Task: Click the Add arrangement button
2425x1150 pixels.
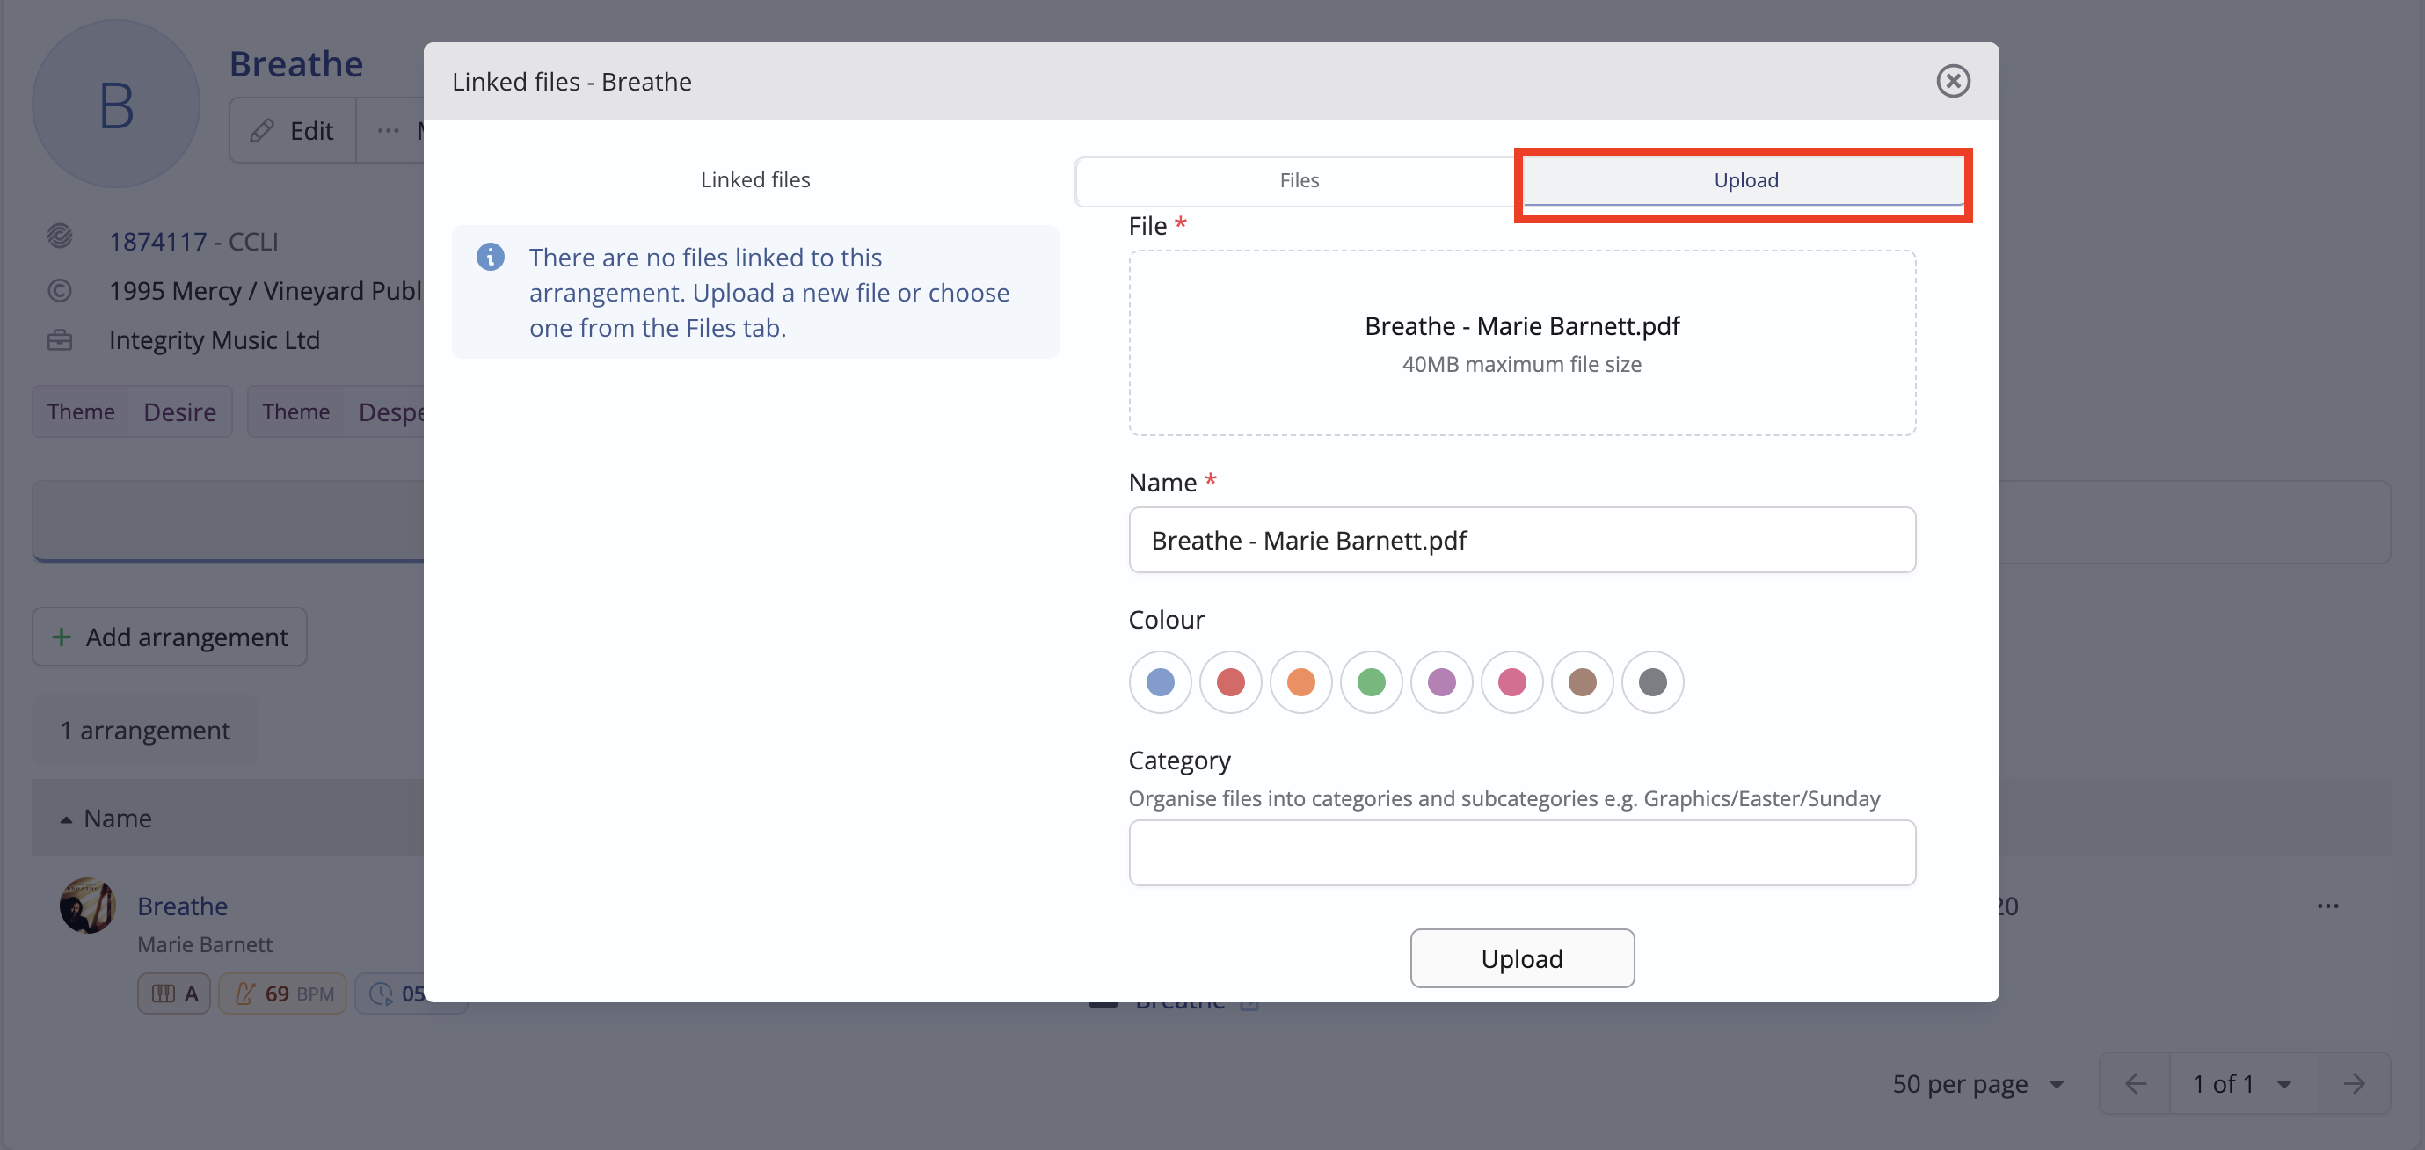Action: (x=170, y=637)
